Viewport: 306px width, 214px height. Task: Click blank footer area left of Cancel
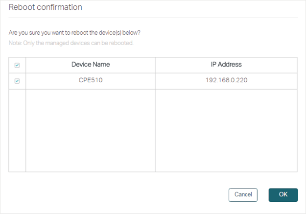(117, 195)
